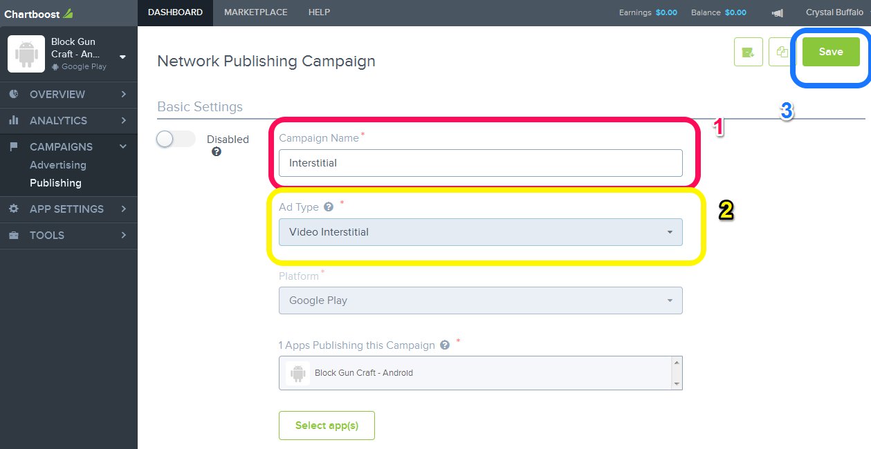Image resolution: width=871 pixels, height=449 pixels.
Task: Save the campaign
Action: point(831,52)
